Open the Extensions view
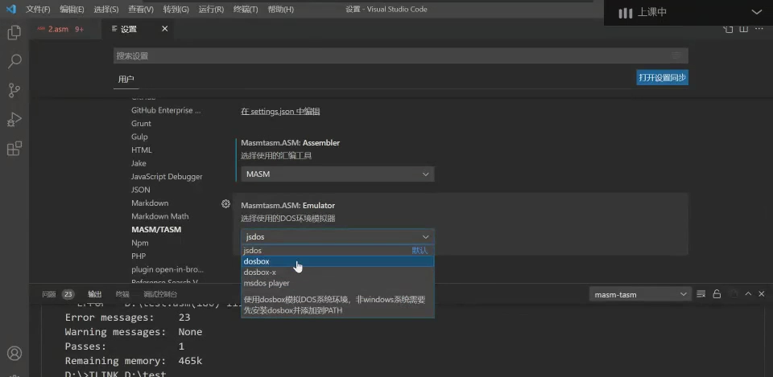 (x=14, y=149)
